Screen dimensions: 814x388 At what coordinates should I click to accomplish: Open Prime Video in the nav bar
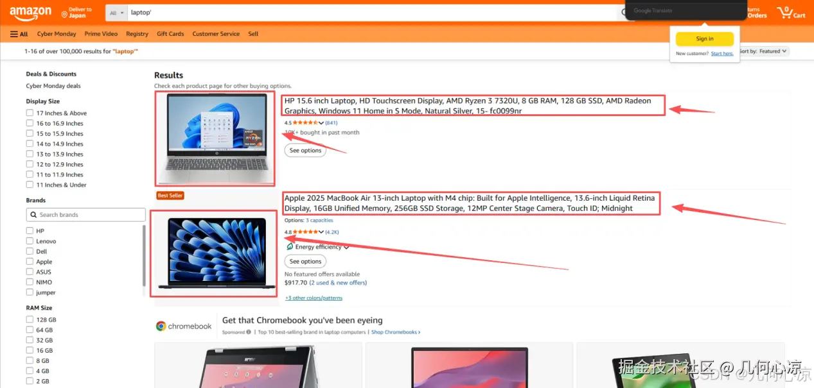click(x=102, y=34)
